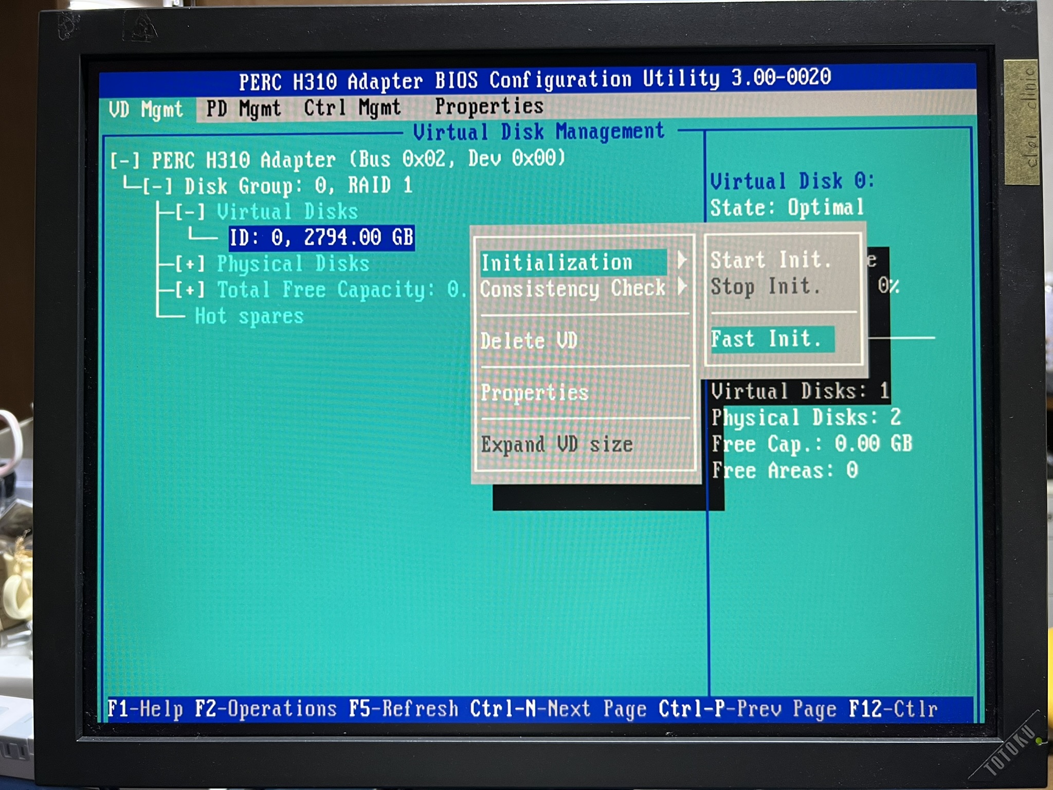Click the 'Virtual Disks: 1' info line
Screen dimensions: 1053x790
point(800,391)
